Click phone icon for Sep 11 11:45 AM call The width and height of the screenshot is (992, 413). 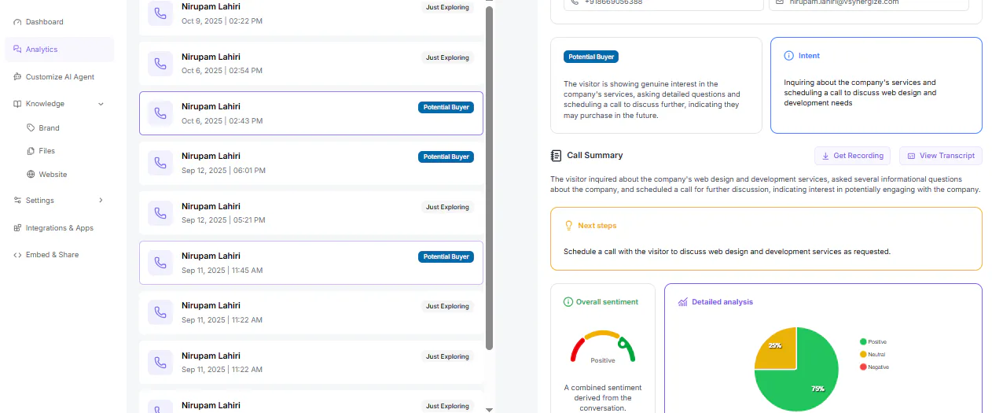tap(160, 263)
